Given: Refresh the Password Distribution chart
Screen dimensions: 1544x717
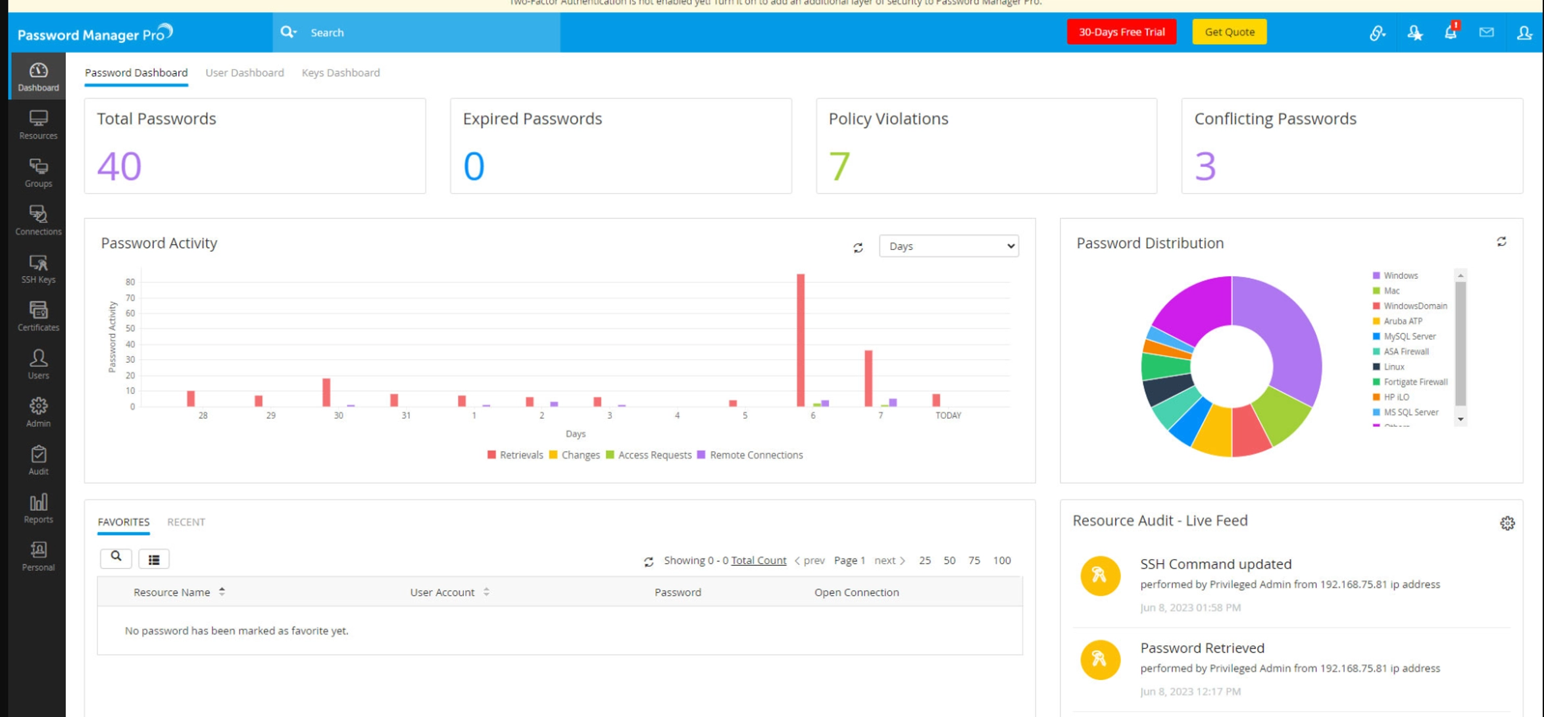Looking at the screenshot, I should click(1502, 242).
